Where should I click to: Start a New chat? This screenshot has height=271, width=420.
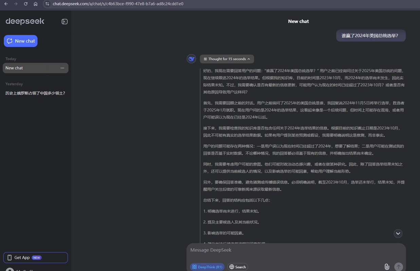(x=21, y=41)
